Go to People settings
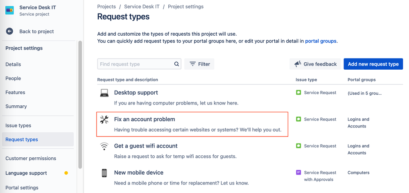Screen dimensions: 409x193 tap(13, 78)
